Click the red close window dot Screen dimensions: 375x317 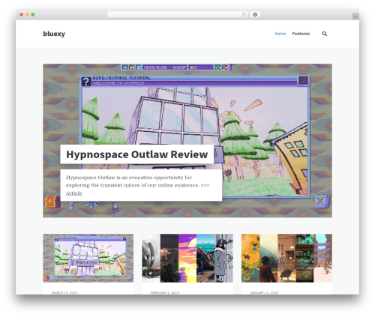22,15
